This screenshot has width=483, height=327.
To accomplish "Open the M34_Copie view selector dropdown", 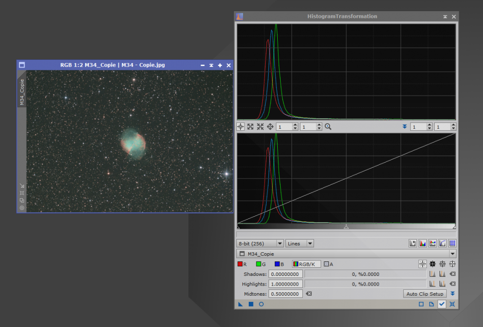I will pyautogui.click(x=346, y=254).
